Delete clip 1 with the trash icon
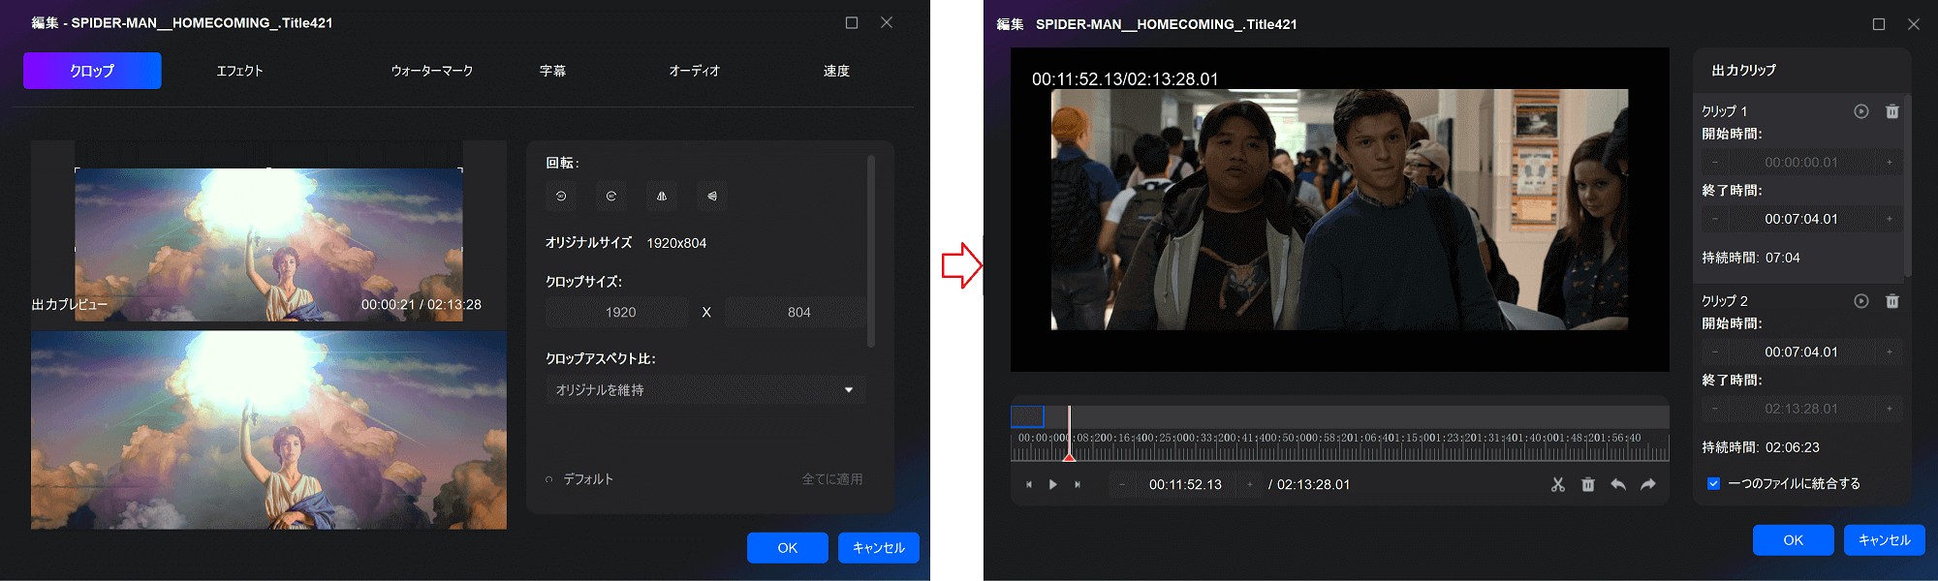The height and width of the screenshot is (581, 1938). (1892, 111)
